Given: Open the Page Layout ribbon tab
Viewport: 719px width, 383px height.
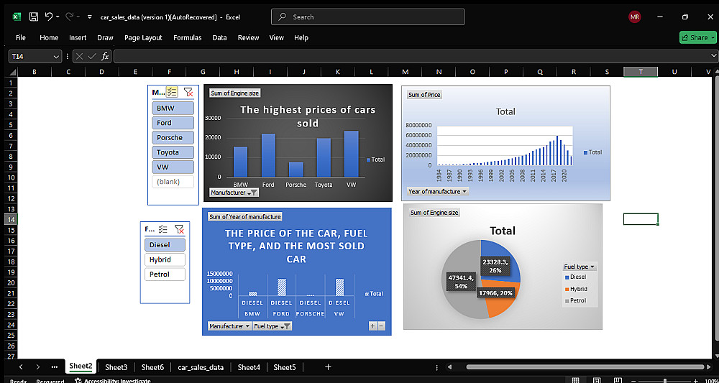Looking at the screenshot, I should tap(144, 37).
